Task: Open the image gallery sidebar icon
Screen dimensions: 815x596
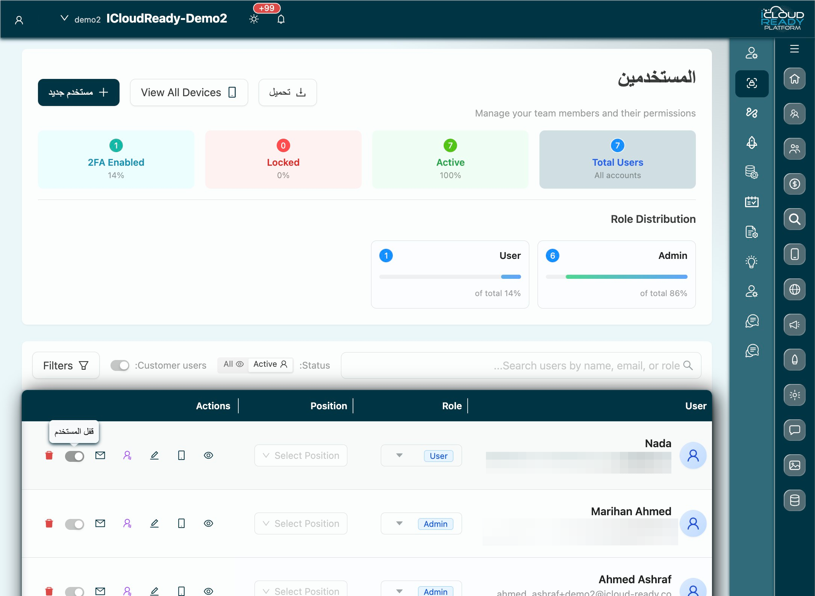Action: (794, 465)
